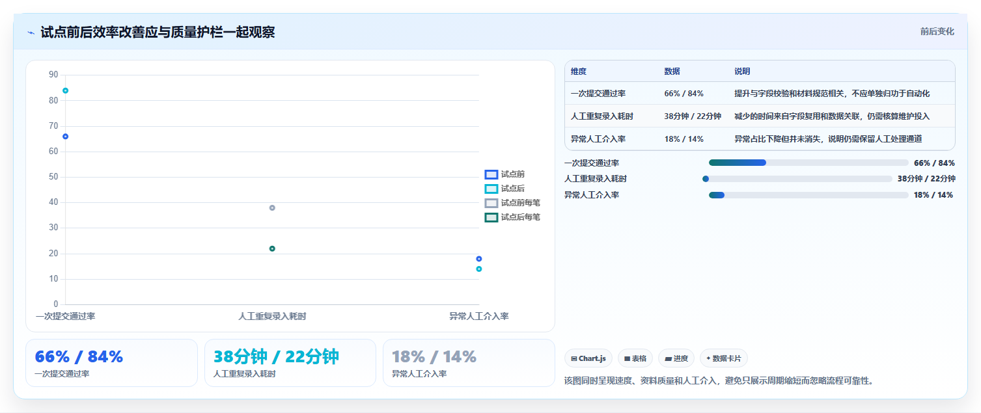Click the 说明 column header
Viewport: 981px width, 413px height.
pos(742,72)
